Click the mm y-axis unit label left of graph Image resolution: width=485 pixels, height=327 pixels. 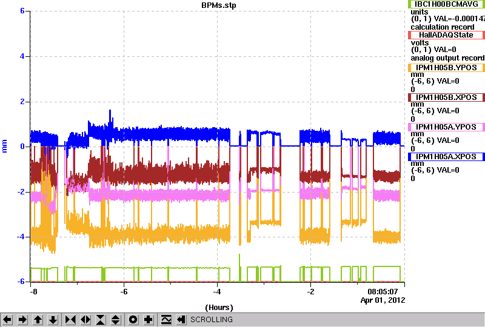click(4, 146)
